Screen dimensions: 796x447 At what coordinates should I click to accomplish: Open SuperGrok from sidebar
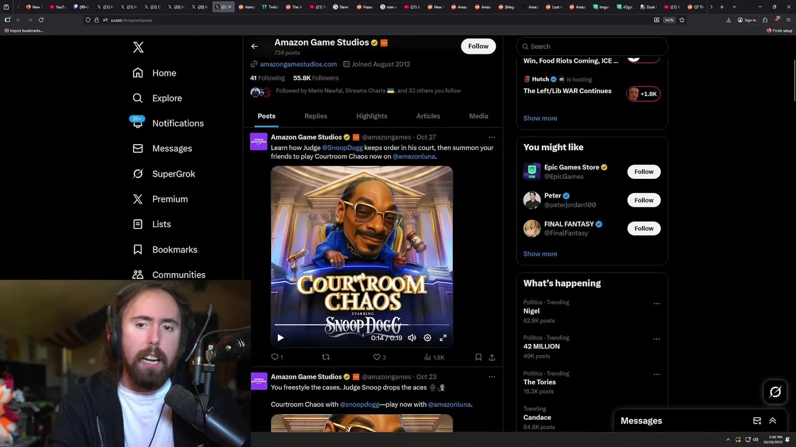(x=164, y=174)
